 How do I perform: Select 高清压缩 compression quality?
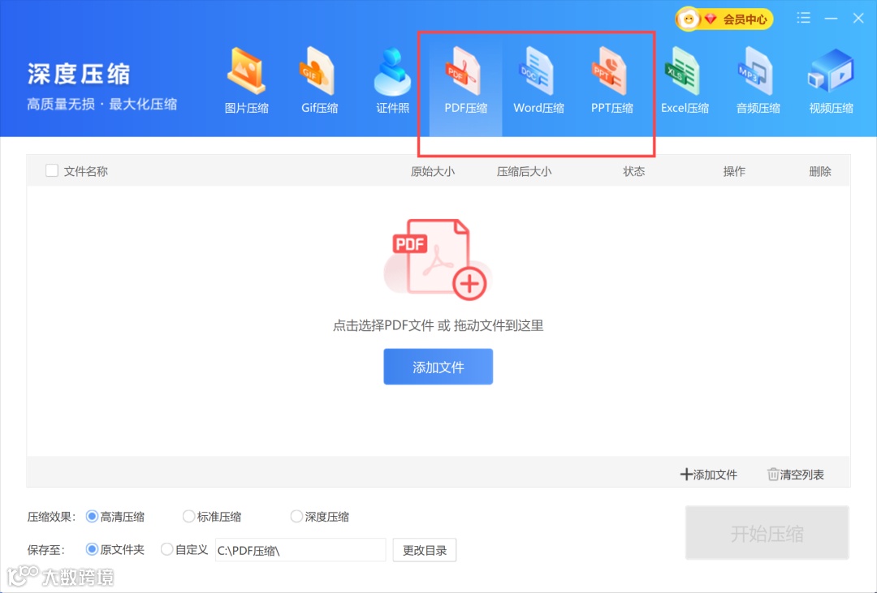pyautogui.click(x=115, y=517)
